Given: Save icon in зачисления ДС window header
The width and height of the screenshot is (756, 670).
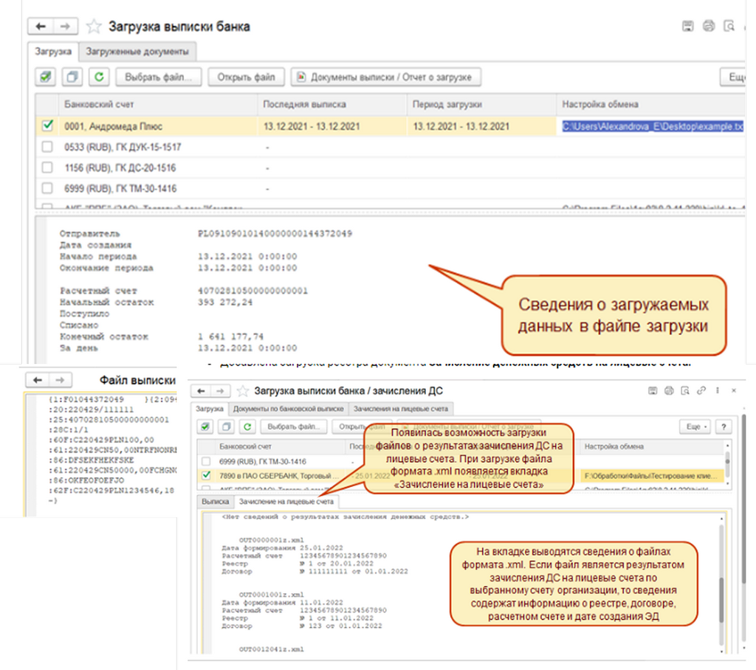Looking at the screenshot, I should [653, 391].
